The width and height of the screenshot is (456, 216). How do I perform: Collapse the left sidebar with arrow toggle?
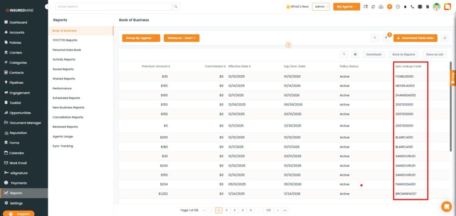coord(47,7)
